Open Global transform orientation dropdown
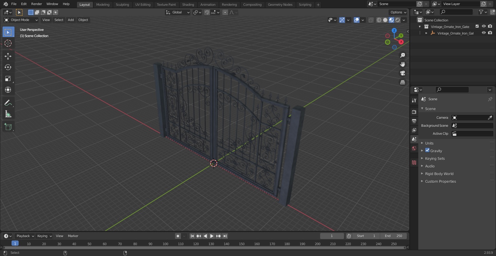 [x=178, y=12]
